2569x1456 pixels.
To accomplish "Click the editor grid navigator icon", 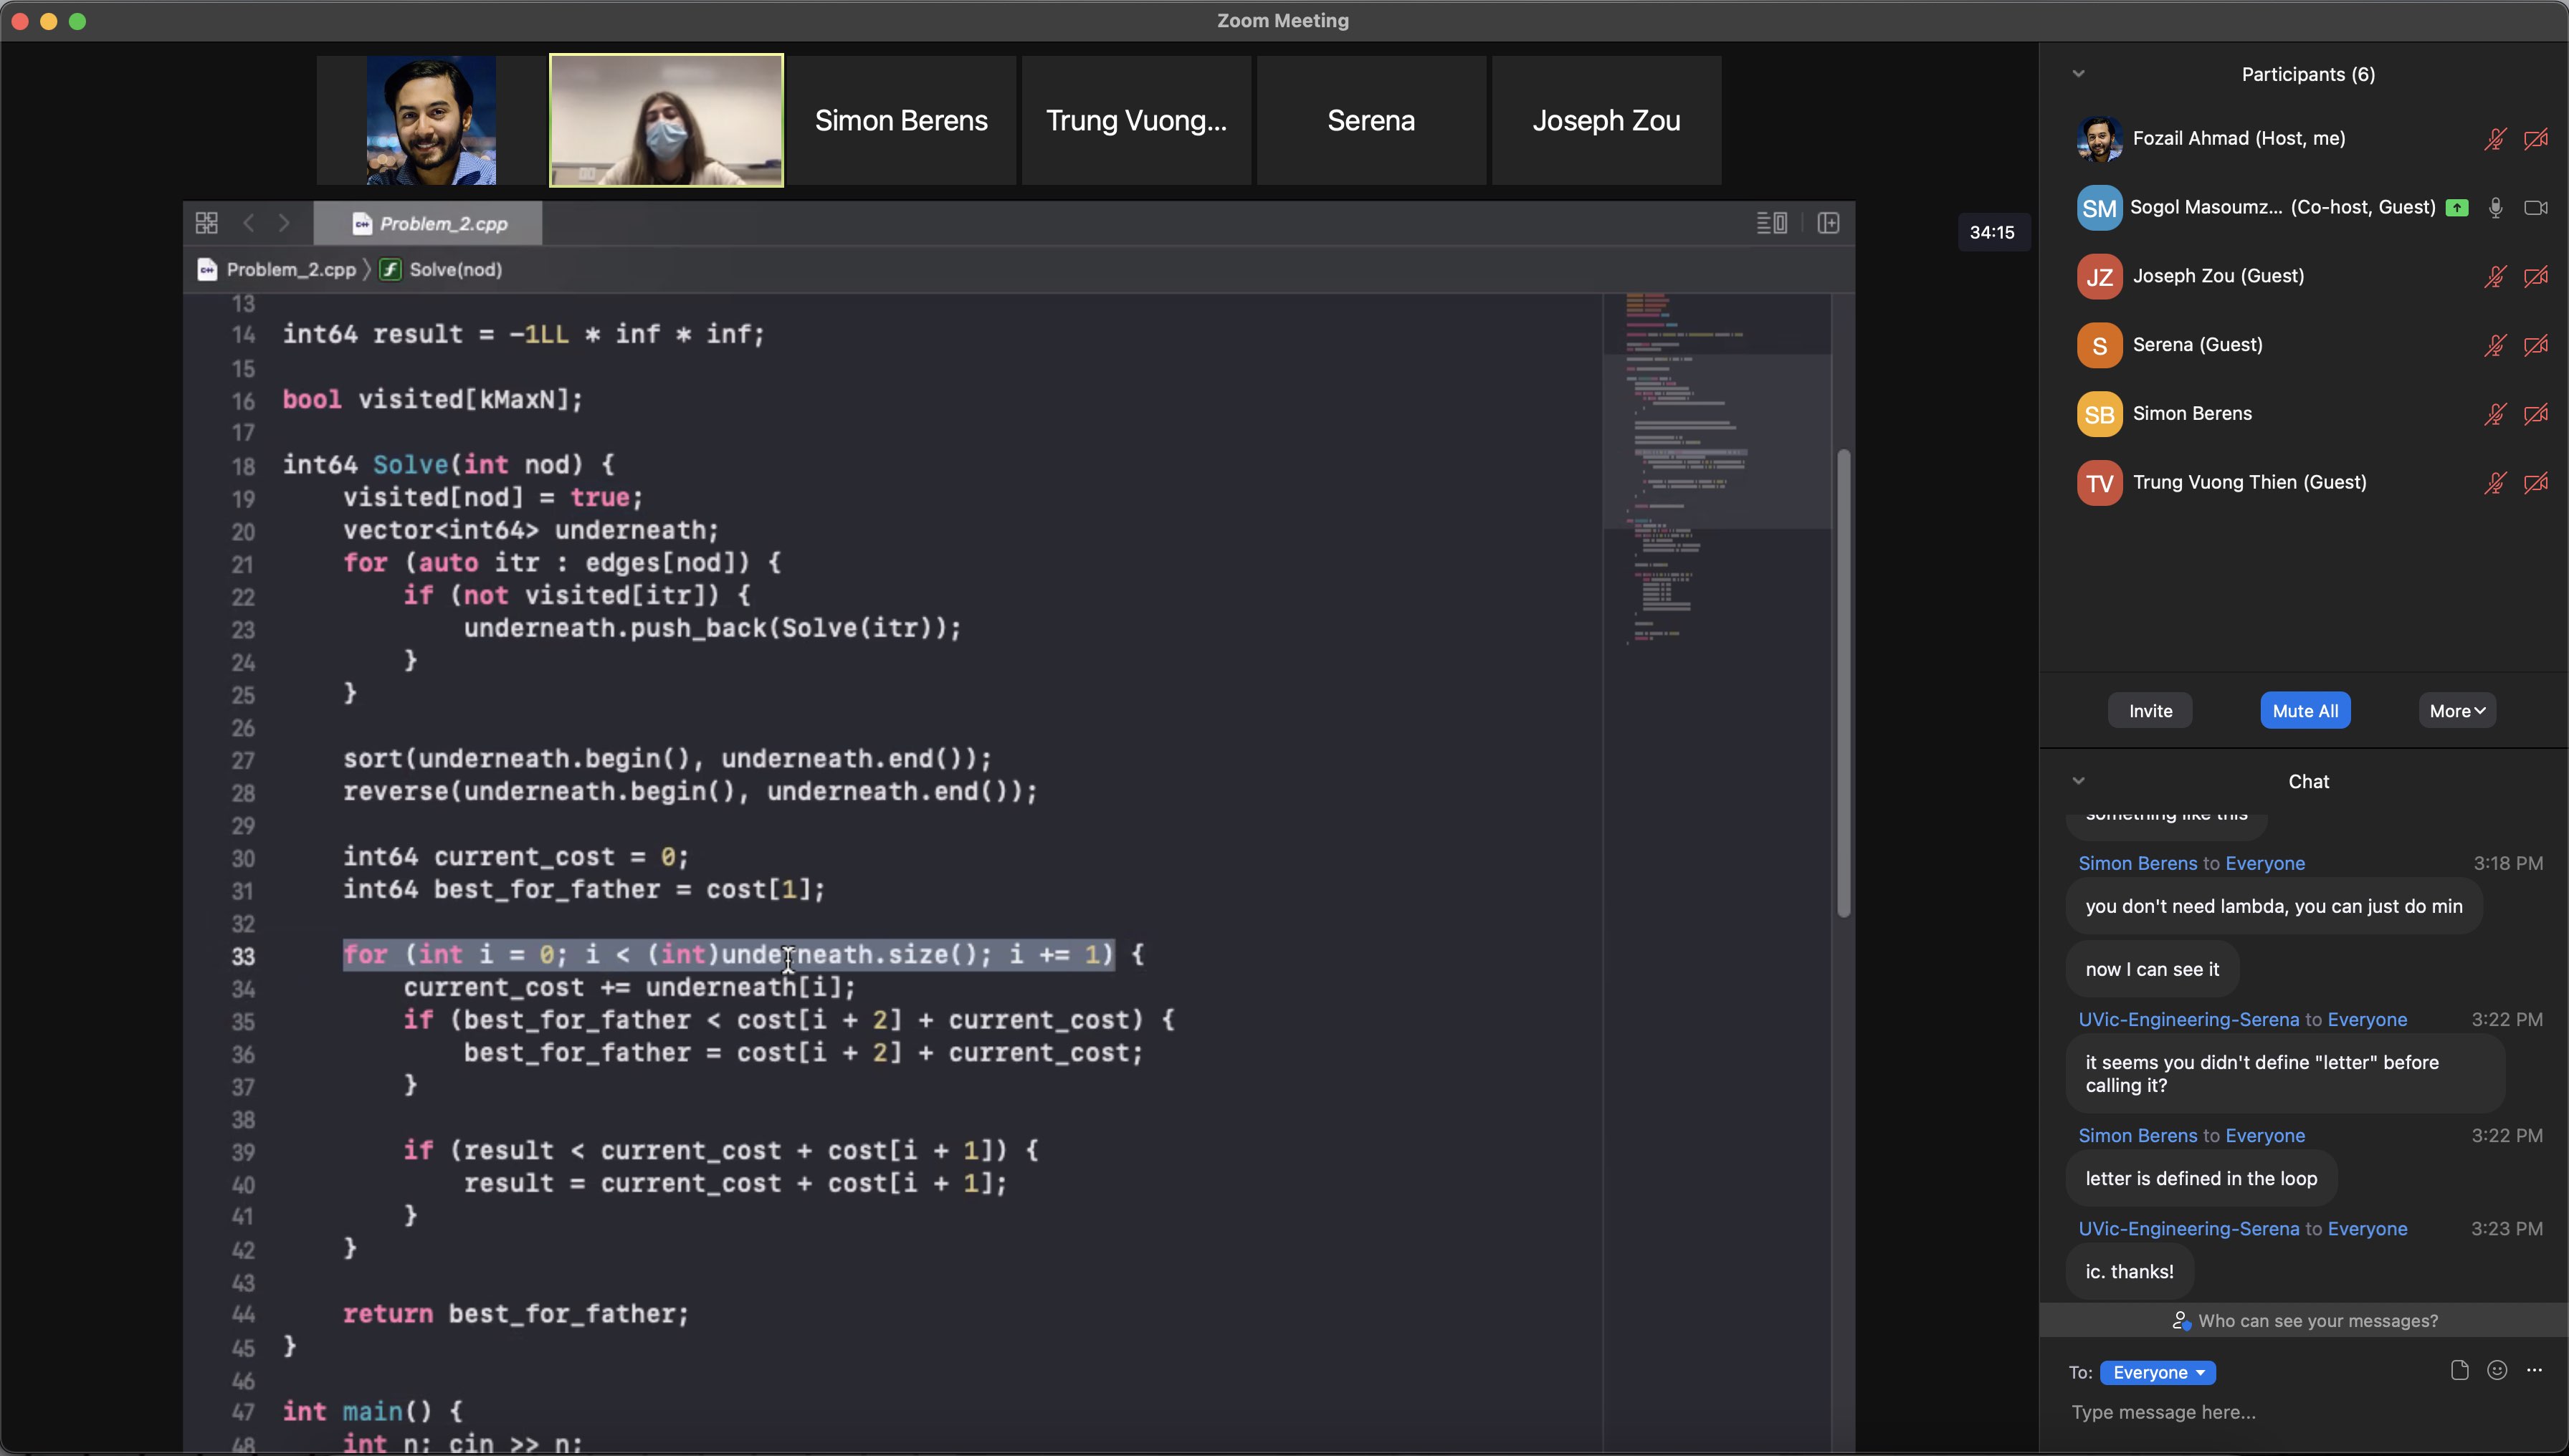I will (x=207, y=223).
